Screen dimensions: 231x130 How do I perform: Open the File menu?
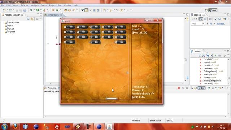point(3,5)
